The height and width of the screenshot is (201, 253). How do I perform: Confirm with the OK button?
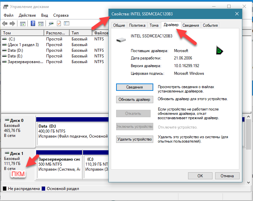[200, 176]
